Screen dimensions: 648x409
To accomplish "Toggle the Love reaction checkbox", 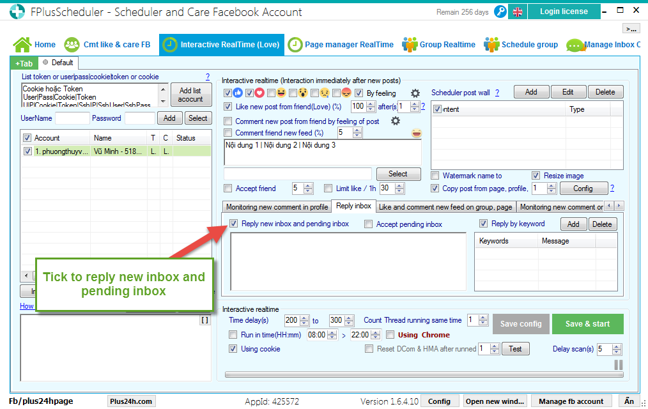I will [x=249, y=93].
